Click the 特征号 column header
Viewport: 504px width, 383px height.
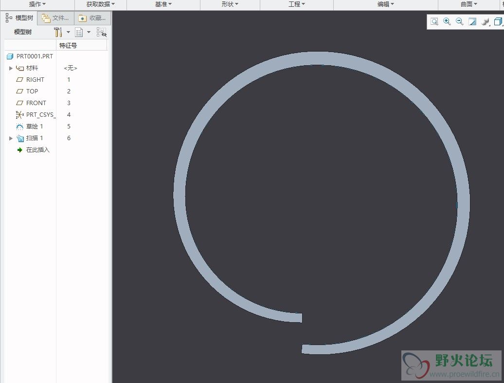(82, 45)
